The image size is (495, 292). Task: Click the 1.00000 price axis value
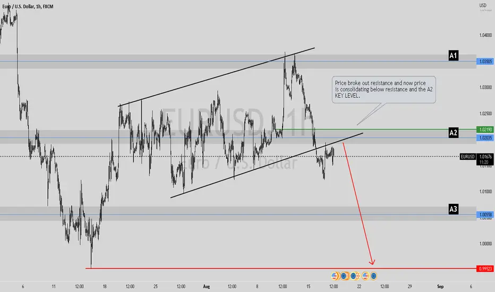(485, 243)
